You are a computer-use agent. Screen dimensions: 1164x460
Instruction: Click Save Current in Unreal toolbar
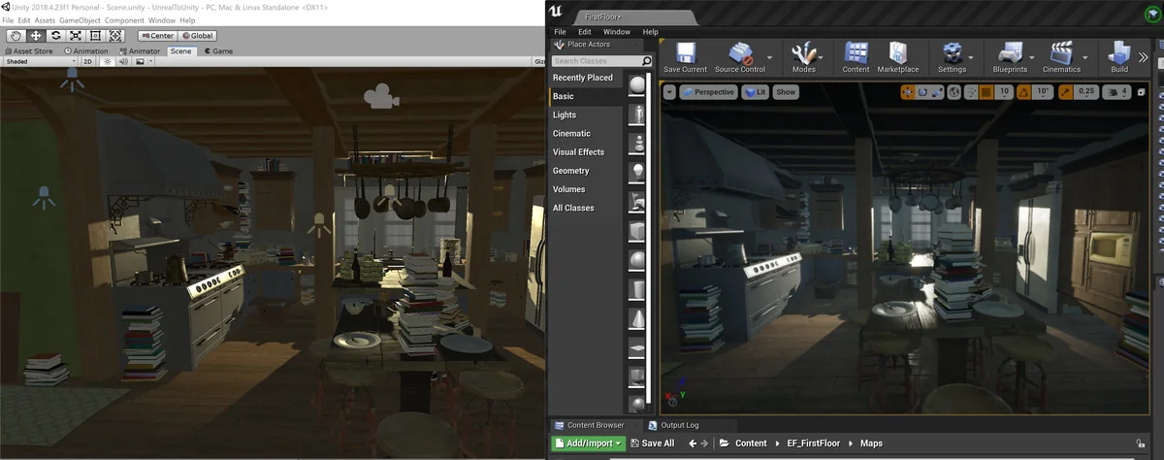pyautogui.click(x=685, y=56)
